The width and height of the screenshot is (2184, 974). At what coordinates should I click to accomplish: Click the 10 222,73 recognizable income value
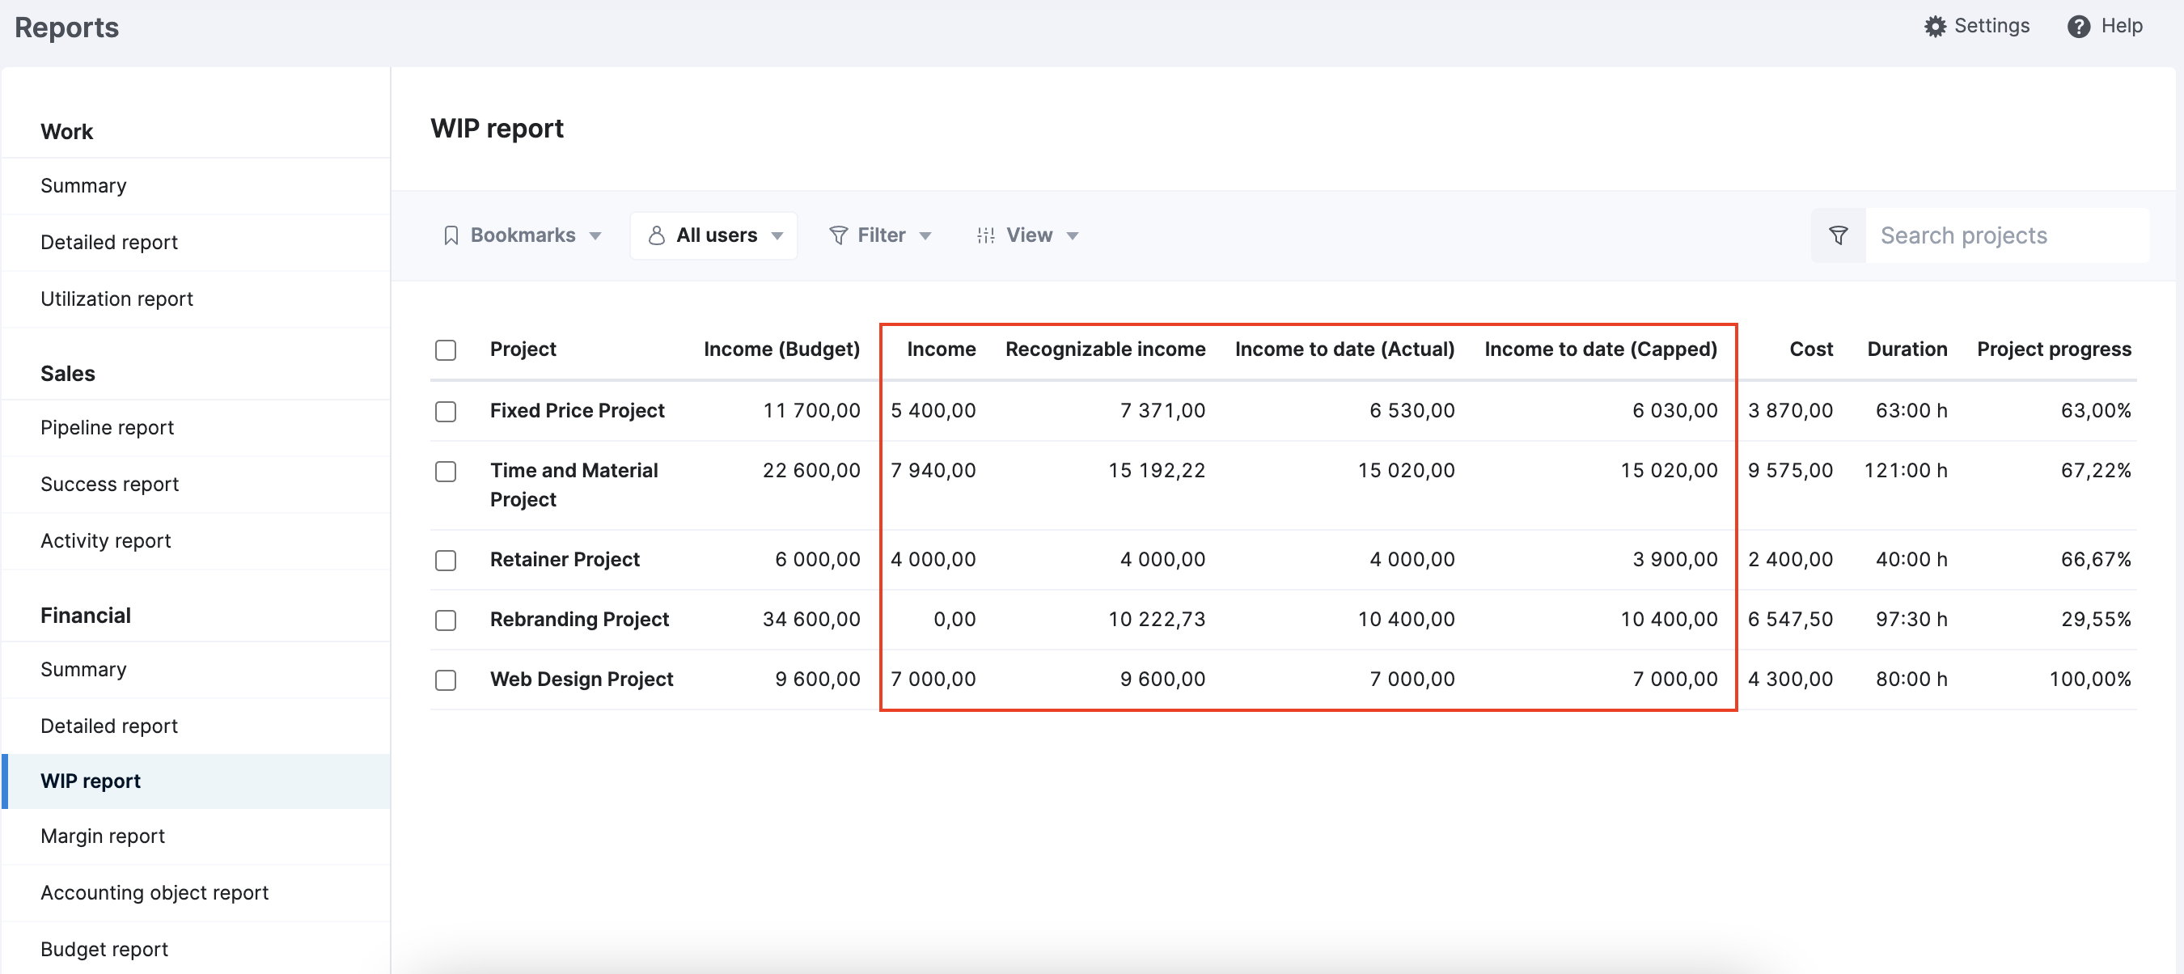tap(1157, 620)
